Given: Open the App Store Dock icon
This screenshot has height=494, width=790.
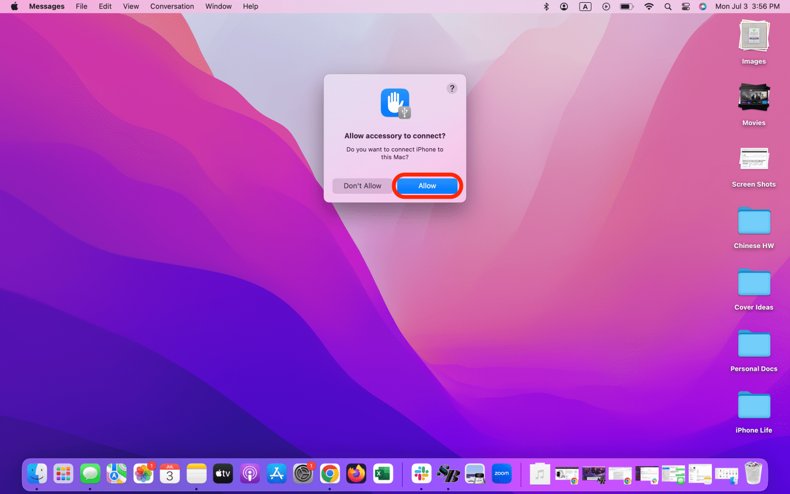Looking at the screenshot, I should point(276,473).
